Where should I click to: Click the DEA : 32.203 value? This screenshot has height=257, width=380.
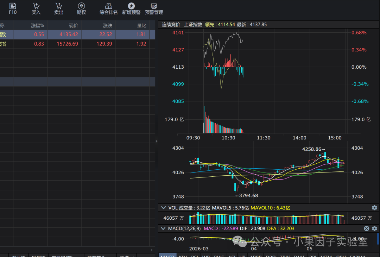281,228
